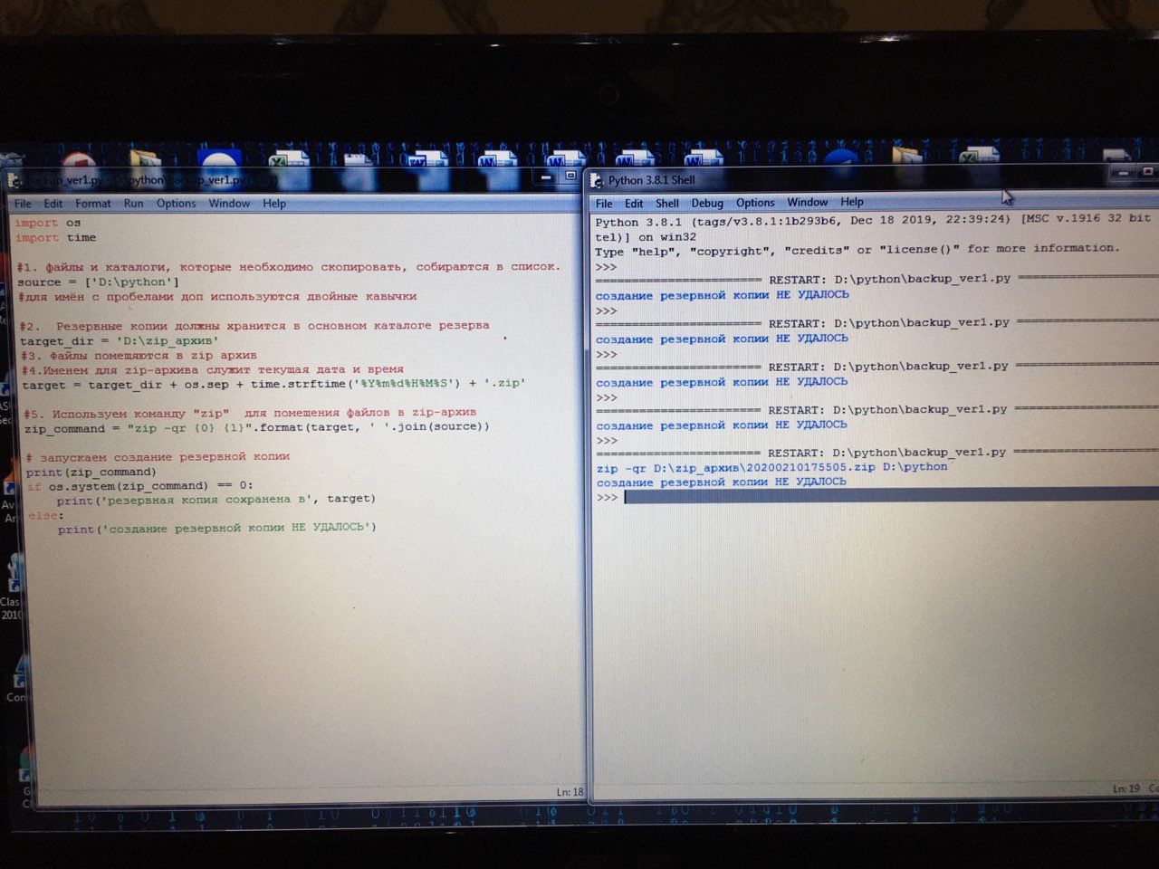Viewport: 1159px width, 869px height.
Task: Click the '# запускаем создание резервной копии' comment
Action: (x=158, y=457)
